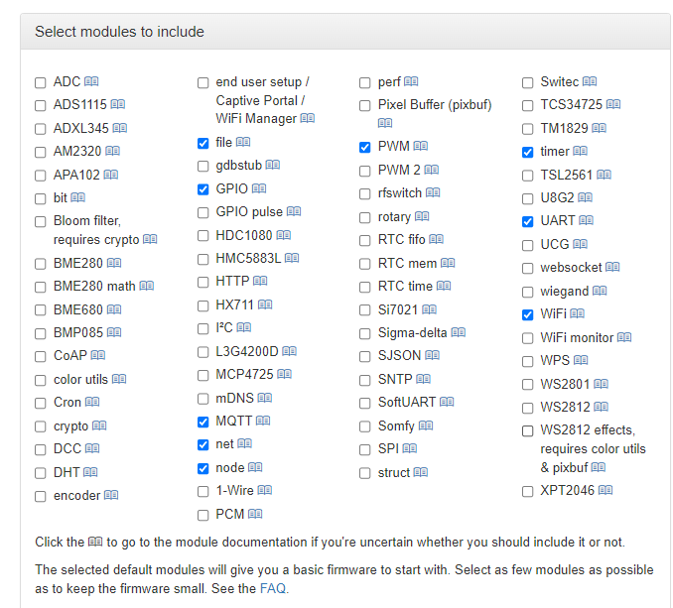
Task: Enable the mDNS module checkbox
Action: coord(203,399)
